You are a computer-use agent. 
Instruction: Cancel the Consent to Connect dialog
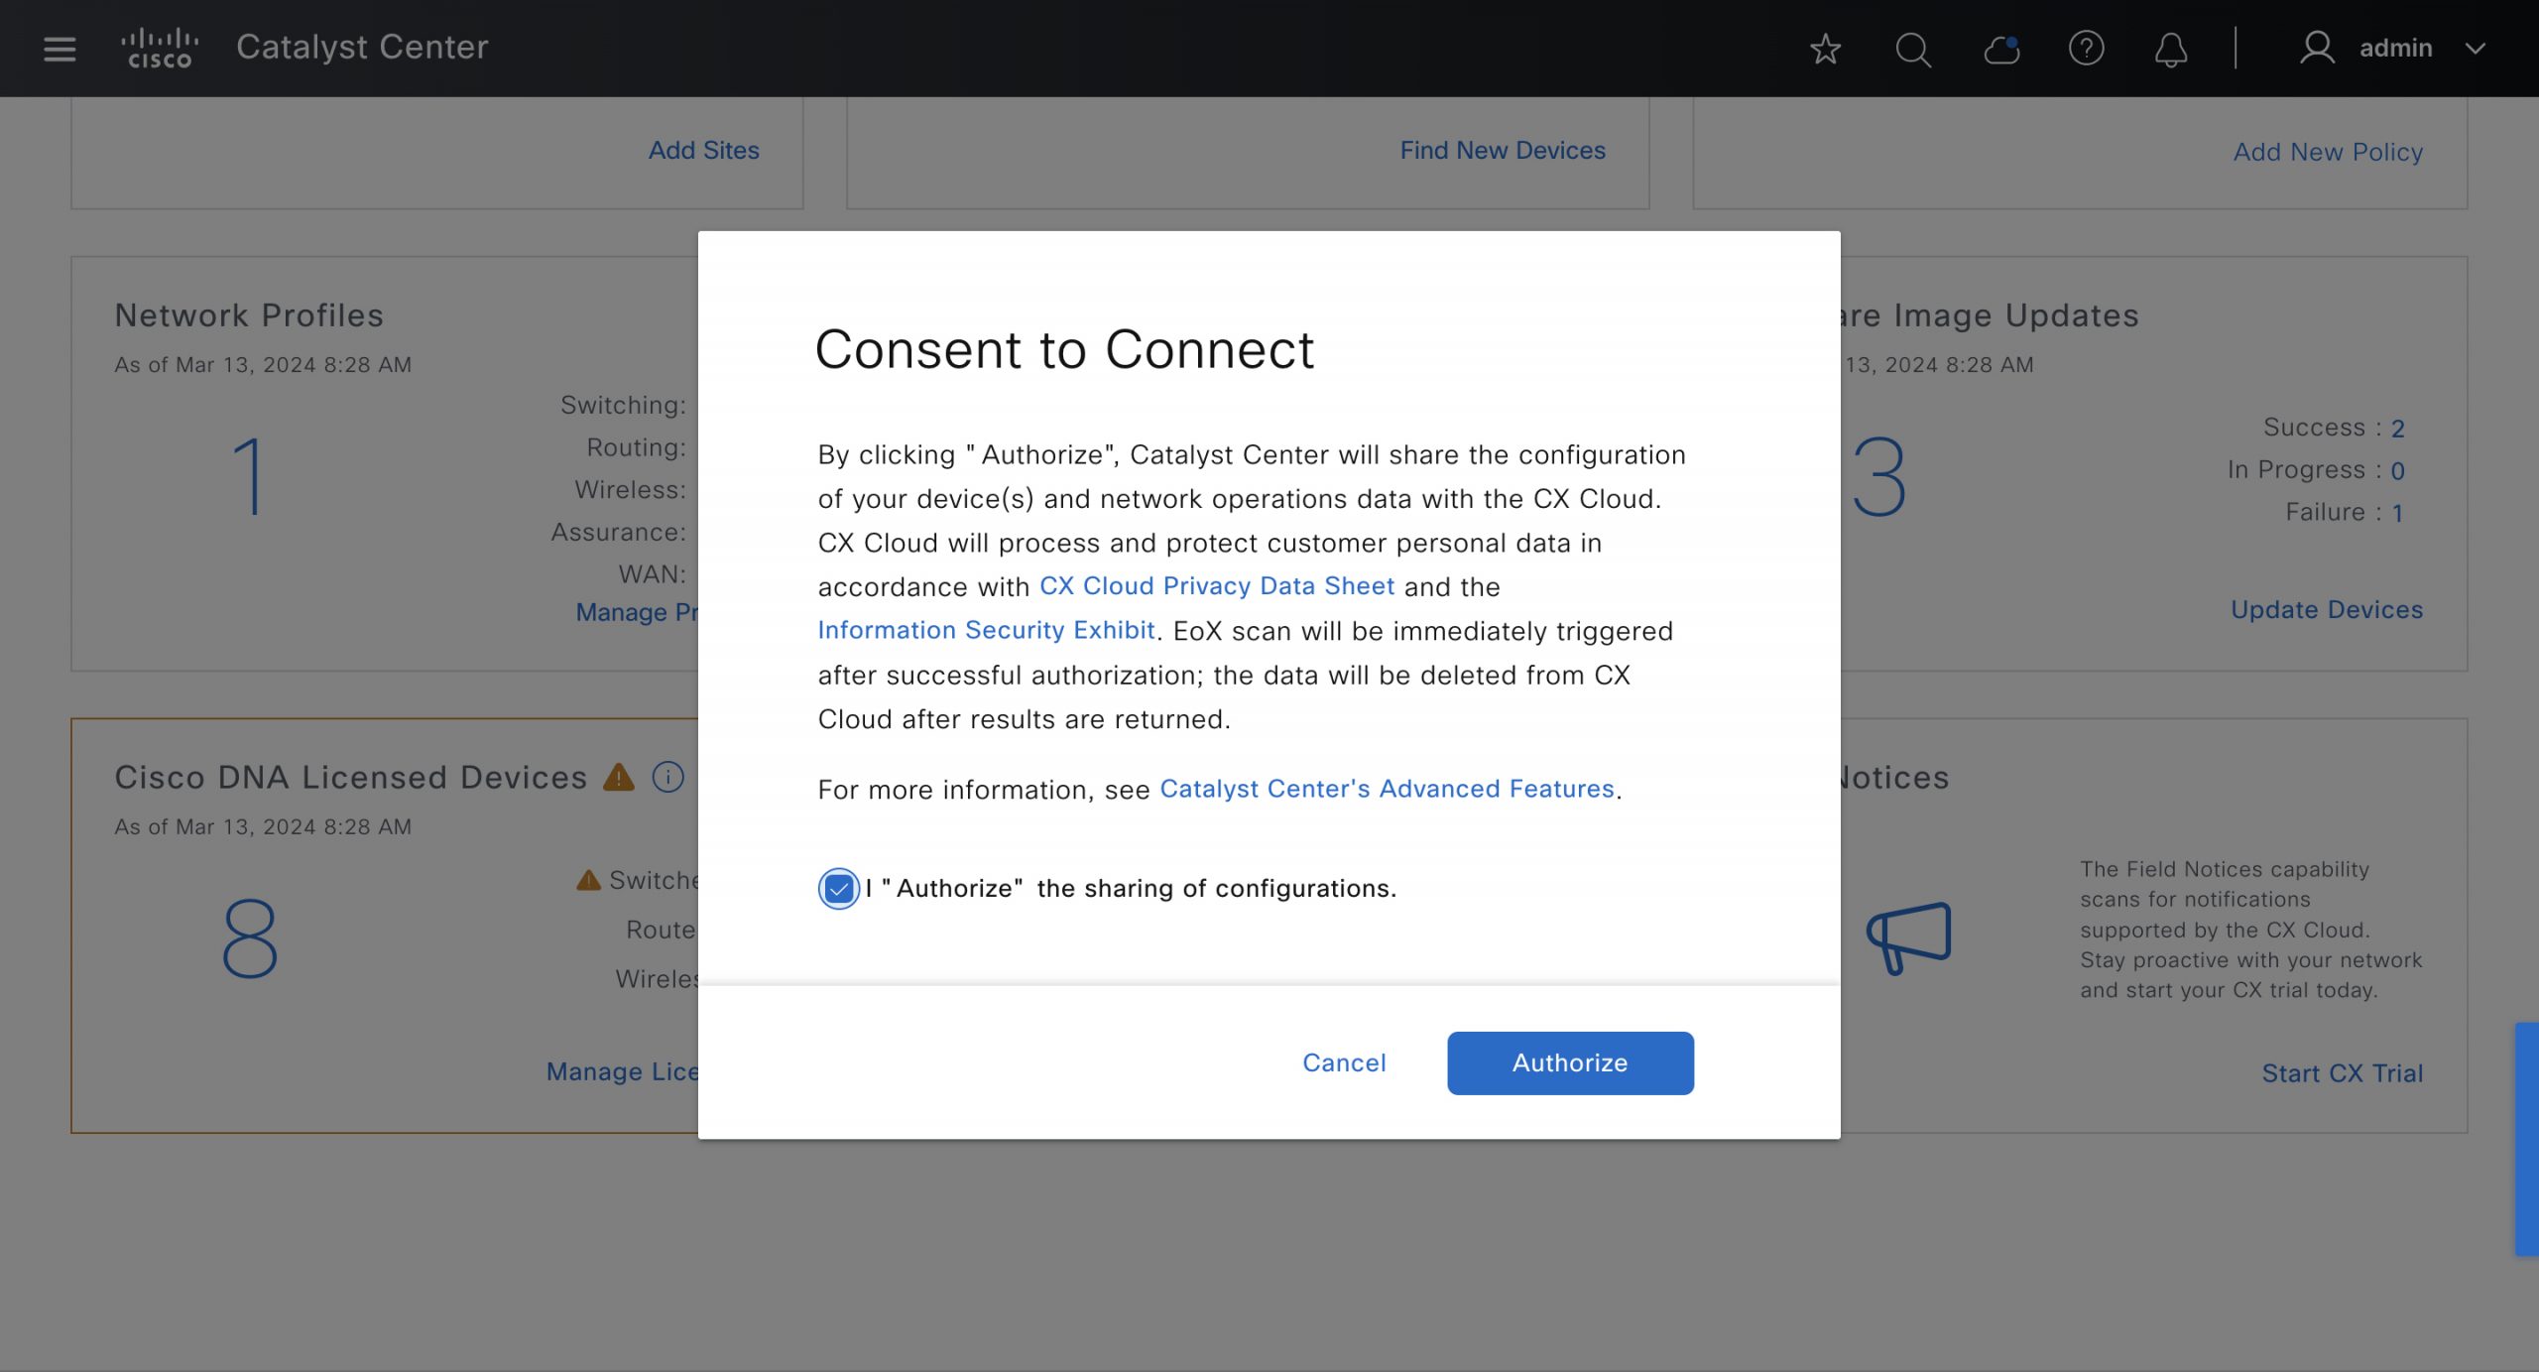[x=1344, y=1062]
